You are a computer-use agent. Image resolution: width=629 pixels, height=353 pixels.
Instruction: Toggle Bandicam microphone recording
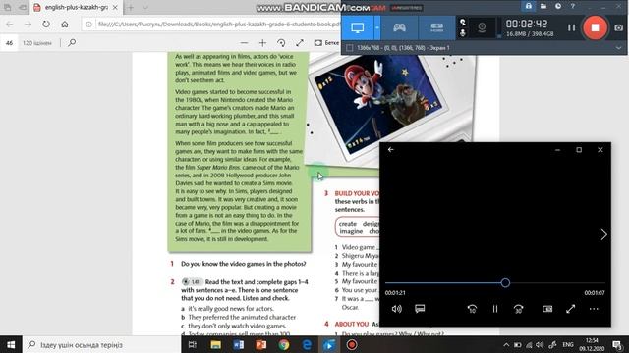pyautogui.click(x=463, y=33)
